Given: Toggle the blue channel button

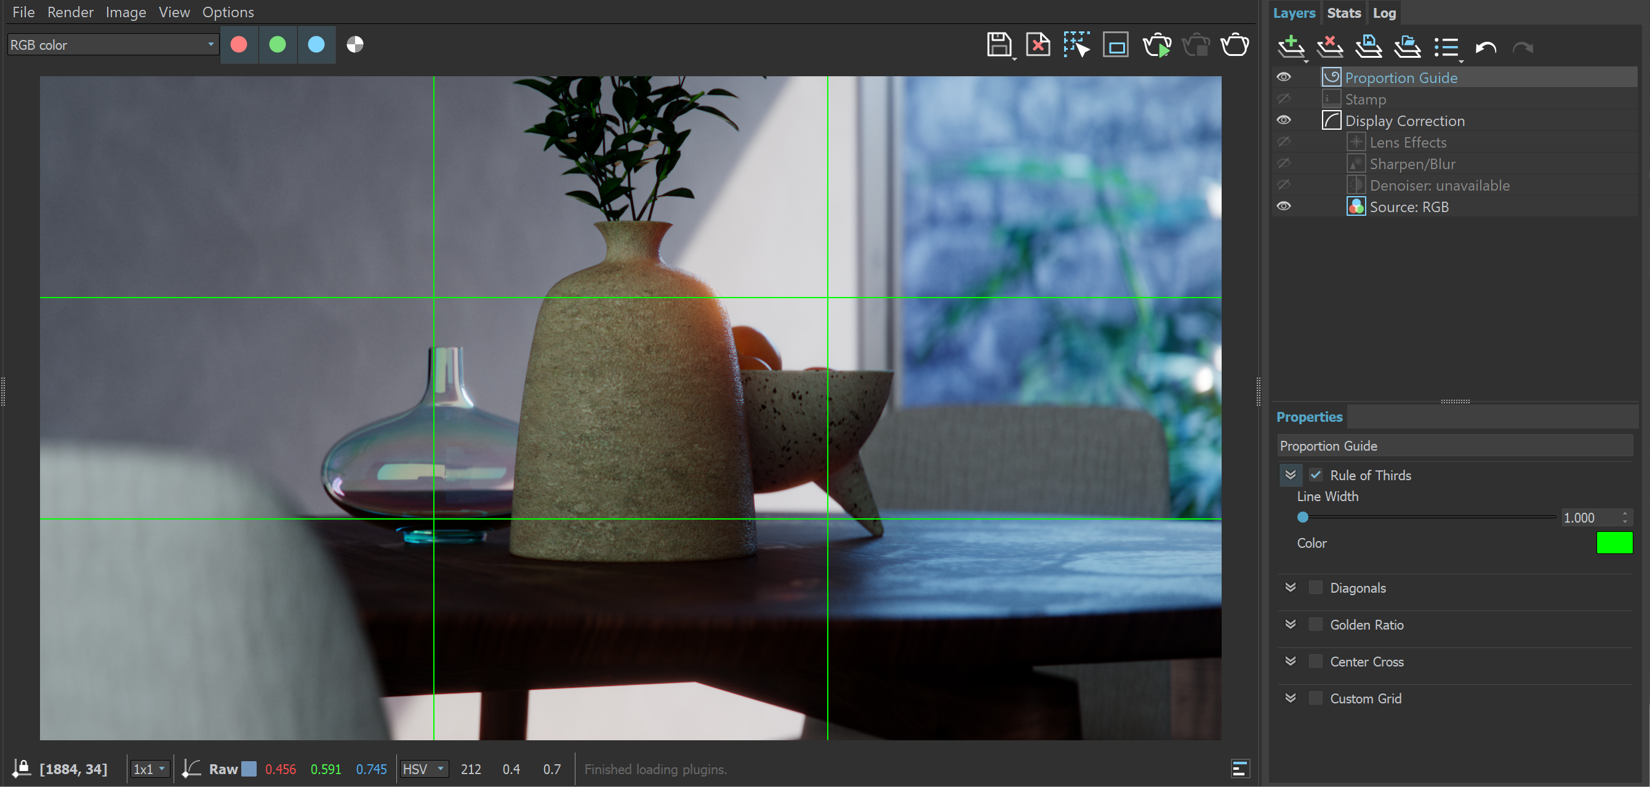Looking at the screenshot, I should (316, 45).
